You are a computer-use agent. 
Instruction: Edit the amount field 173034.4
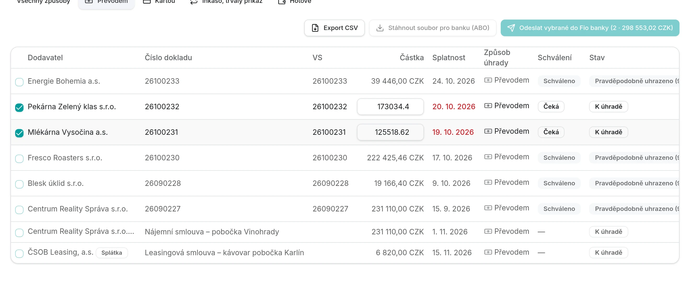(390, 107)
